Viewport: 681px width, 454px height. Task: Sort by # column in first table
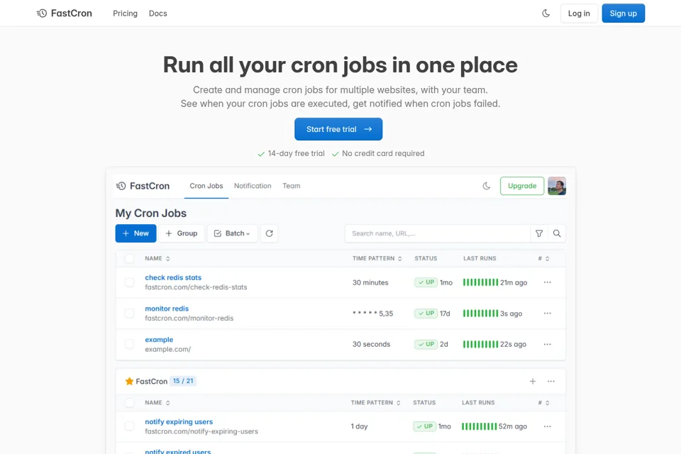[x=544, y=258]
